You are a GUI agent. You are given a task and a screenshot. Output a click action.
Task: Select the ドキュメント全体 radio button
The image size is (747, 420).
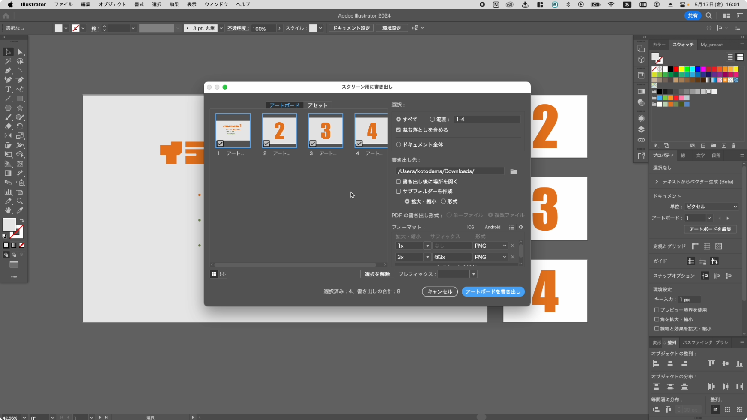click(x=398, y=145)
